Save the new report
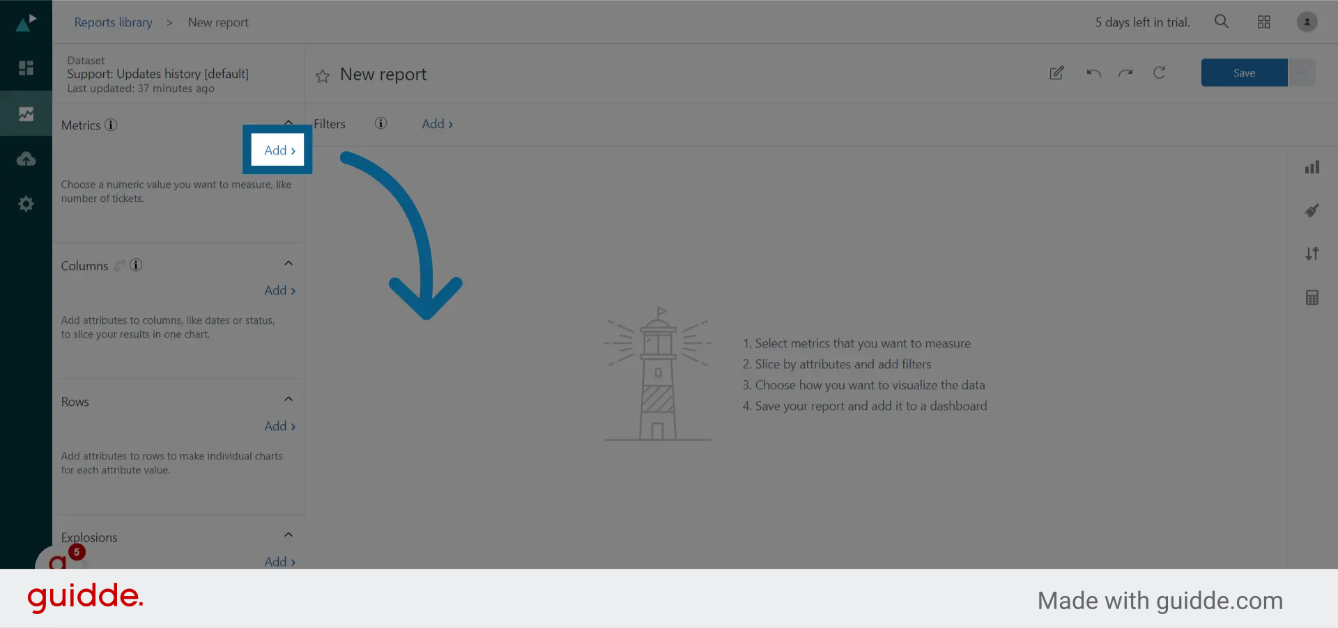 pyautogui.click(x=1244, y=72)
